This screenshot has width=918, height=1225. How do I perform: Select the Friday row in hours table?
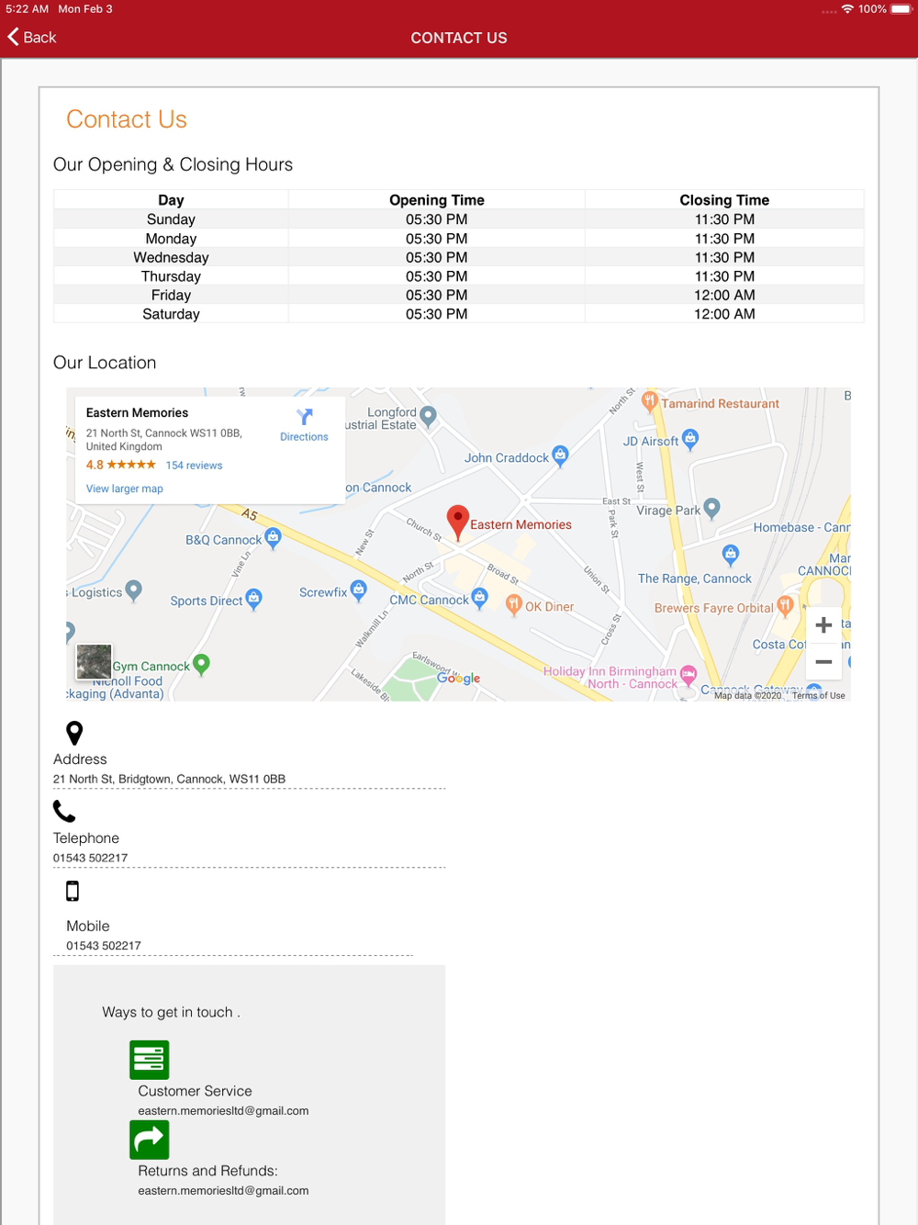click(459, 295)
